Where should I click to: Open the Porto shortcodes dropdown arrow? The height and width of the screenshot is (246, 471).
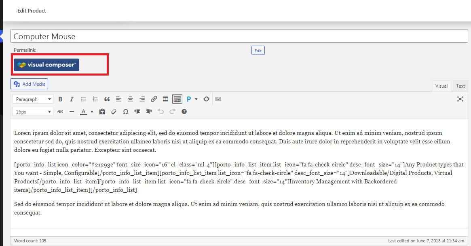click(196, 99)
